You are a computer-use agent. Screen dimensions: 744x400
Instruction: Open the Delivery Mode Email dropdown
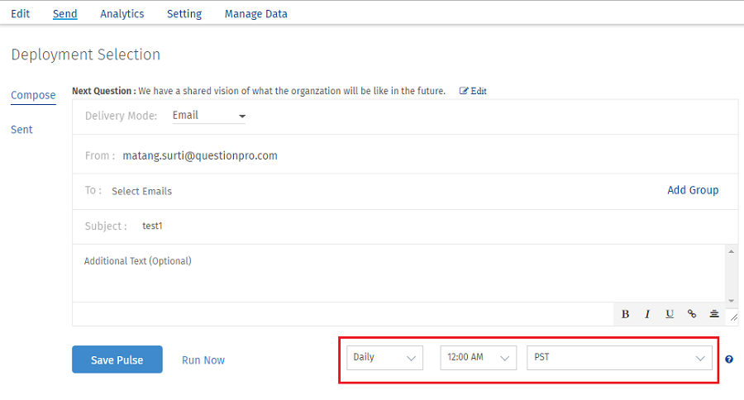(x=209, y=116)
